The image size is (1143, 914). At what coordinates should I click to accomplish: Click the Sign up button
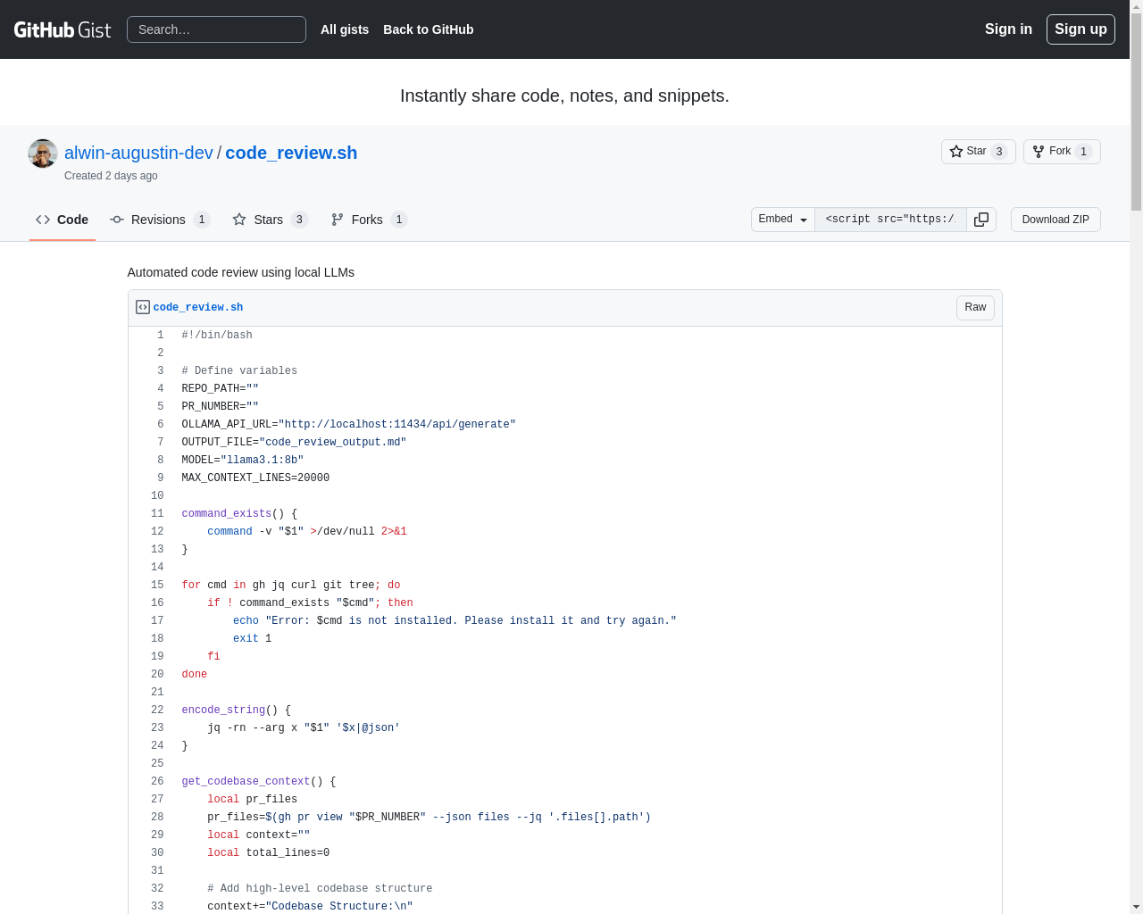tap(1080, 29)
